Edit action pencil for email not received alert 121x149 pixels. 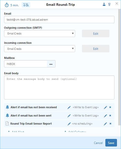click(105, 107)
